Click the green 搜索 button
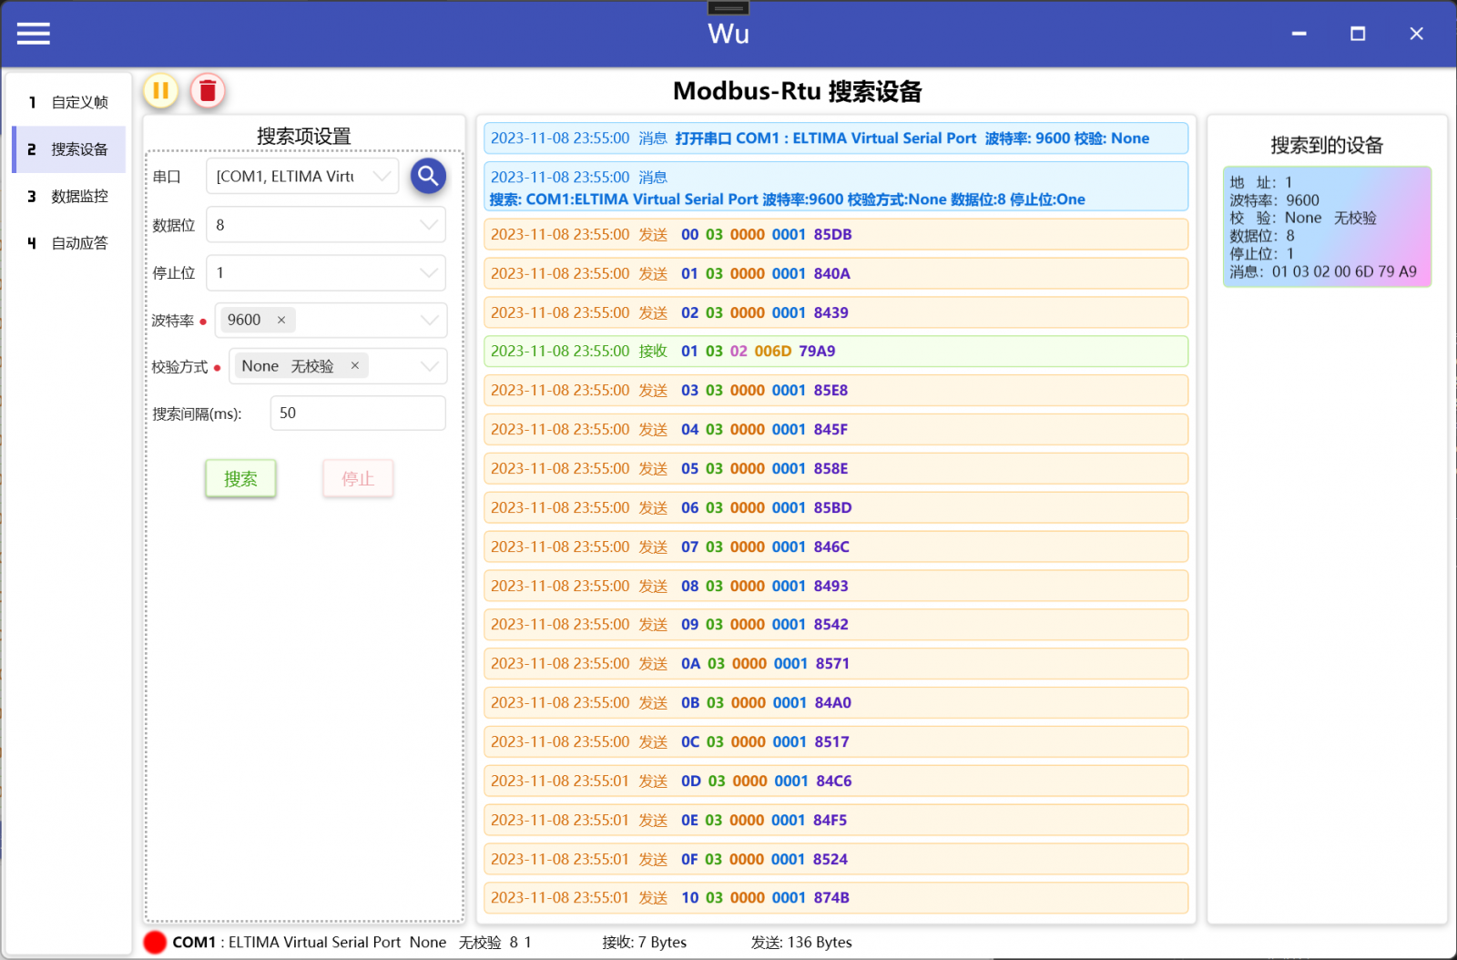This screenshot has height=960, width=1457. (x=240, y=478)
